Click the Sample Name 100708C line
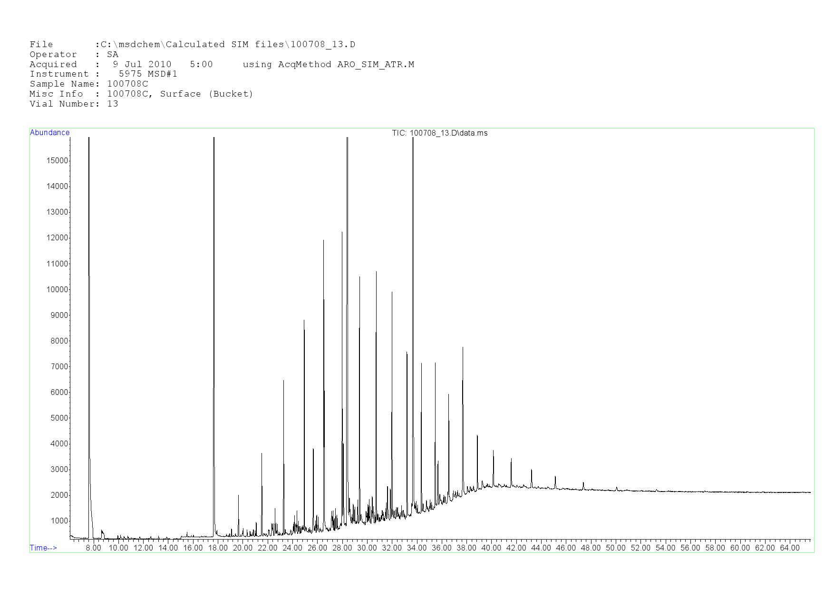The height and width of the screenshot is (590, 834). [x=88, y=84]
